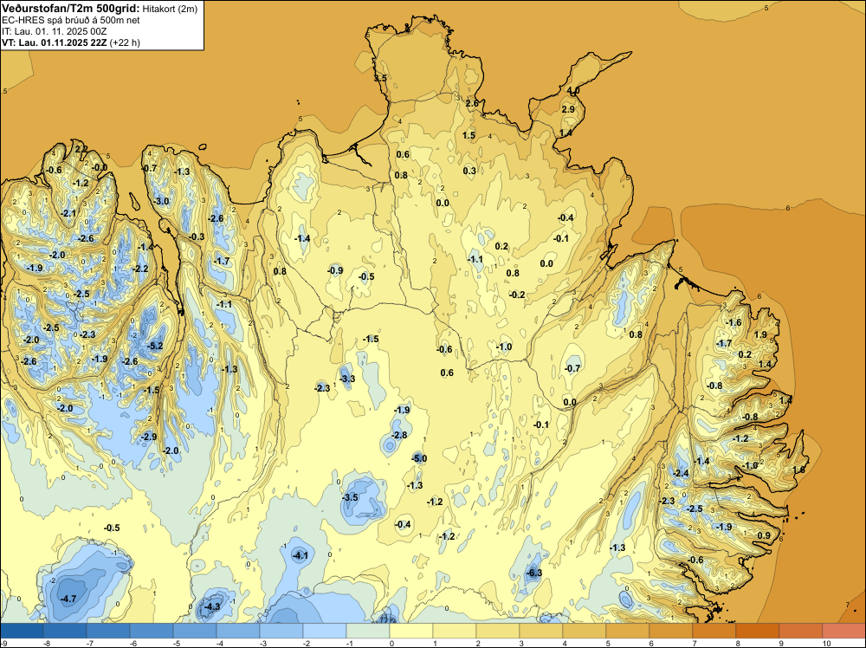Click the -1.6 temperature label

734,322
